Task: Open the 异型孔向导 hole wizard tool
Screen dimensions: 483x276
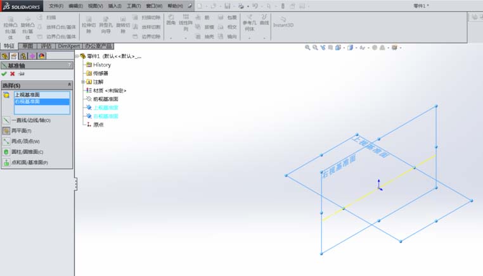Action: (106, 25)
